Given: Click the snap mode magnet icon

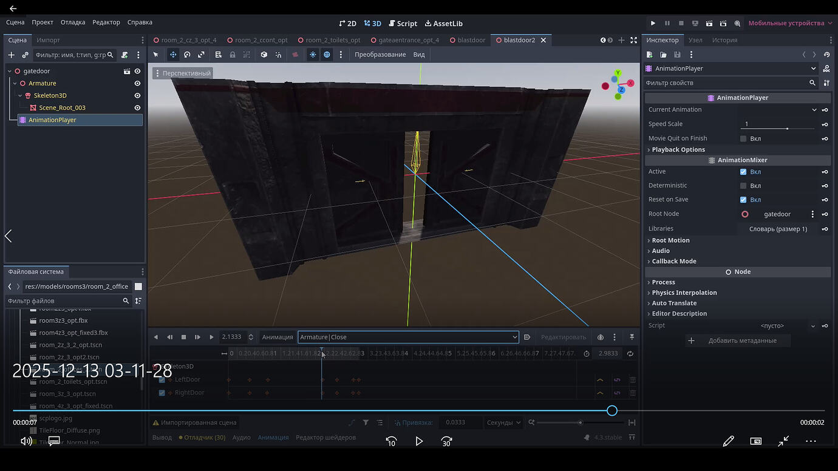Looking at the screenshot, I should 278,55.
